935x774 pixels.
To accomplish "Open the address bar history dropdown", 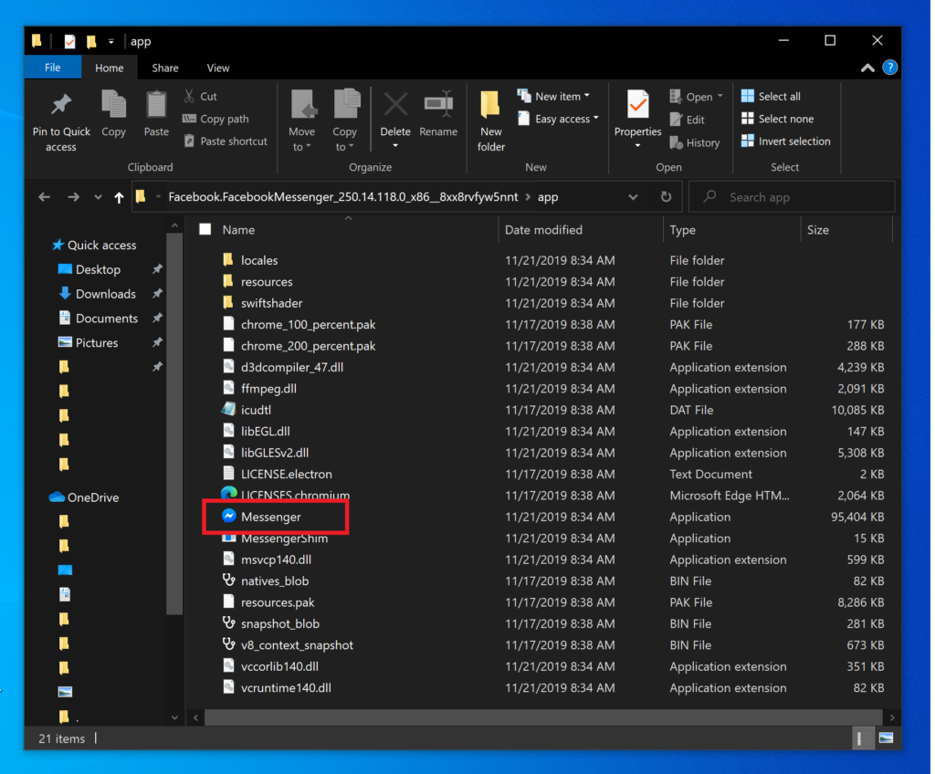I will [633, 196].
